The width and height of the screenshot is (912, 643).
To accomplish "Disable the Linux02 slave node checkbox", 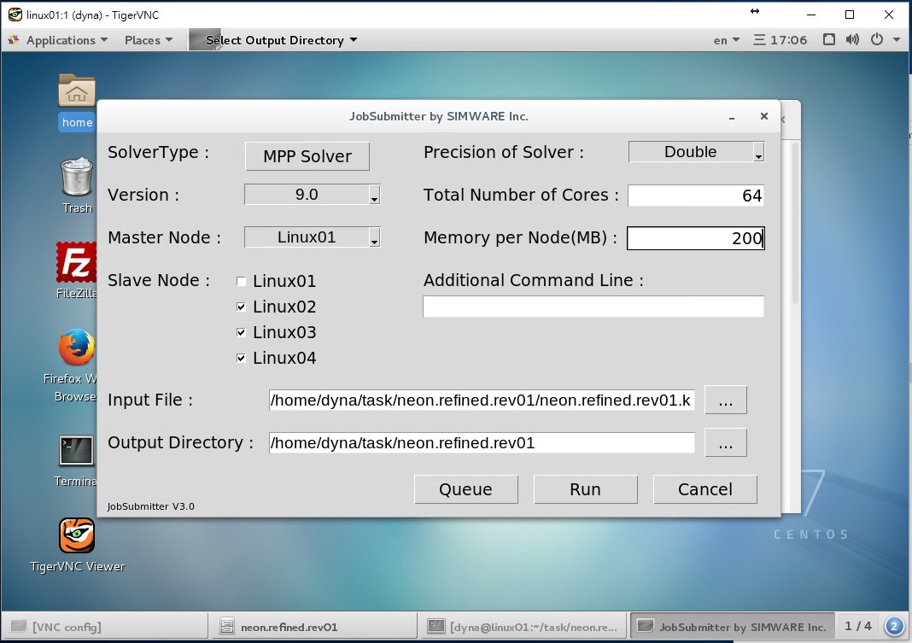I will pyautogui.click(x=241, y=306).
